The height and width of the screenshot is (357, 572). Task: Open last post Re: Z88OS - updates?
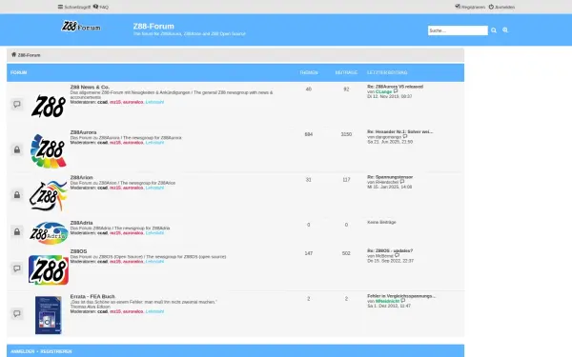click(390, 251)
